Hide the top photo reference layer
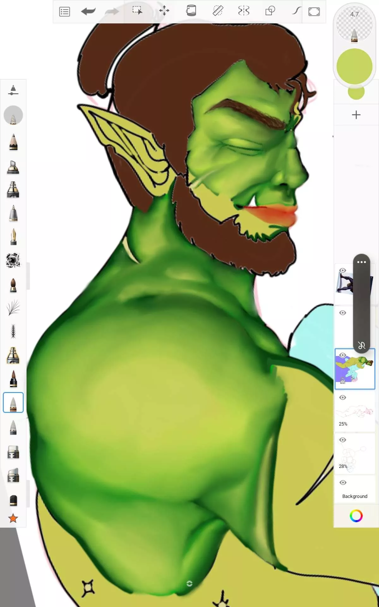 (343, 270)
